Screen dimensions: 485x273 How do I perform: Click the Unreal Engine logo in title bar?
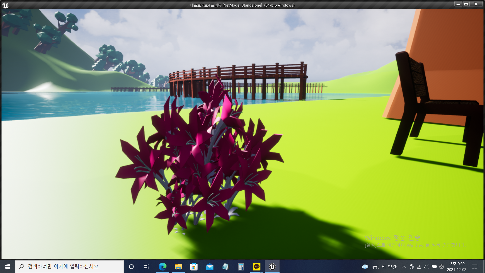pos(5,5)
